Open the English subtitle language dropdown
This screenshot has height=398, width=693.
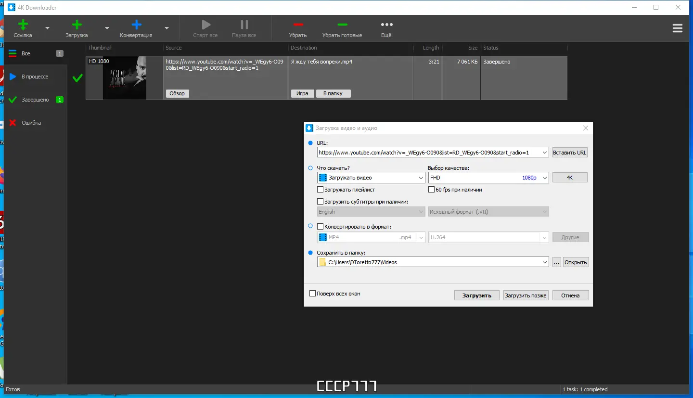coord(371,212)
